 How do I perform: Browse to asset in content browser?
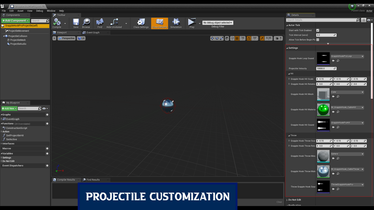pos(86,23)
